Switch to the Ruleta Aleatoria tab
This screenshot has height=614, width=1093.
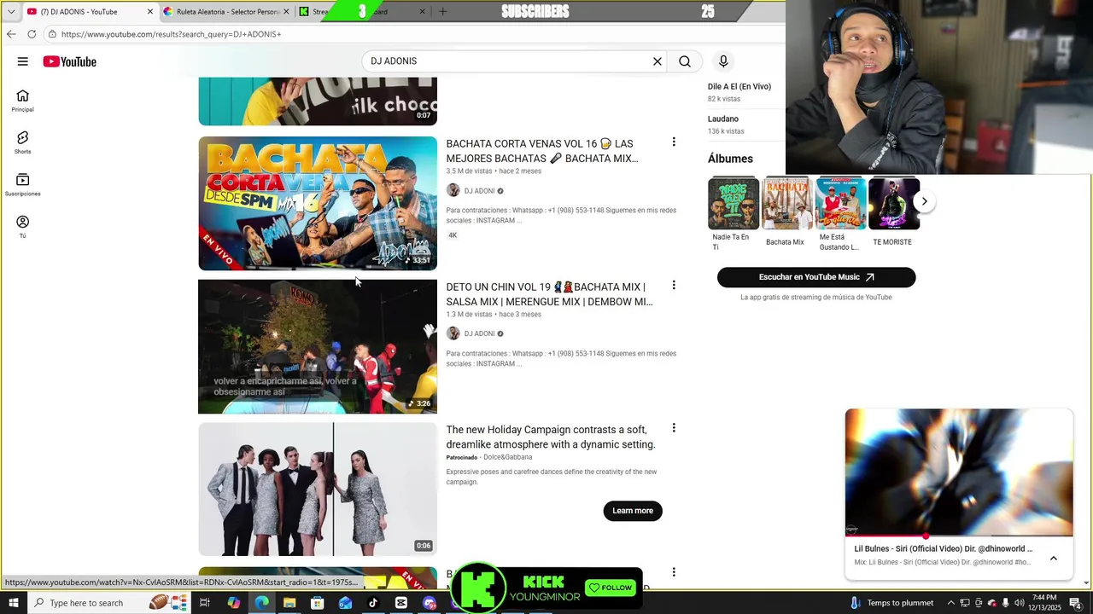[x=227, y=12]
